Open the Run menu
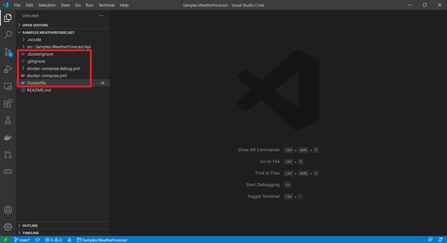447x243 pixels. pos(89,5)
